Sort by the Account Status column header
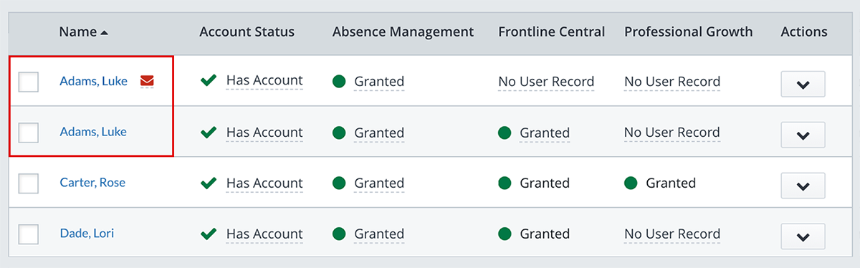Viewport: 860px width, 268px height. coord(247,32)
